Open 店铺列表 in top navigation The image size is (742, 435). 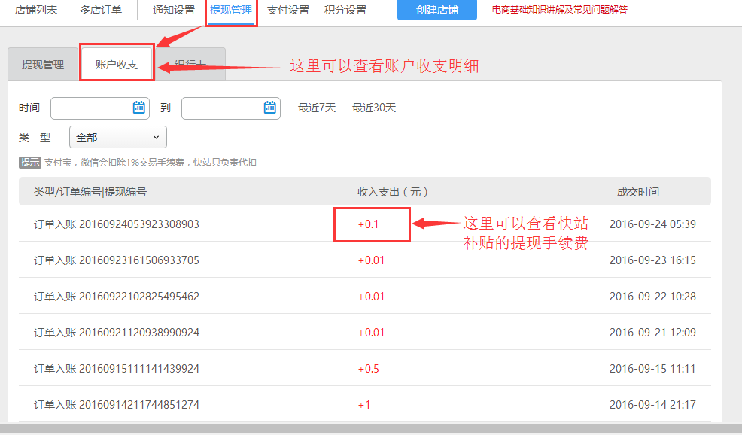36,11
